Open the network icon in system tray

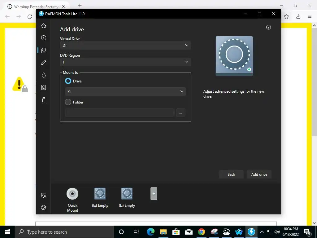[270, 232]
